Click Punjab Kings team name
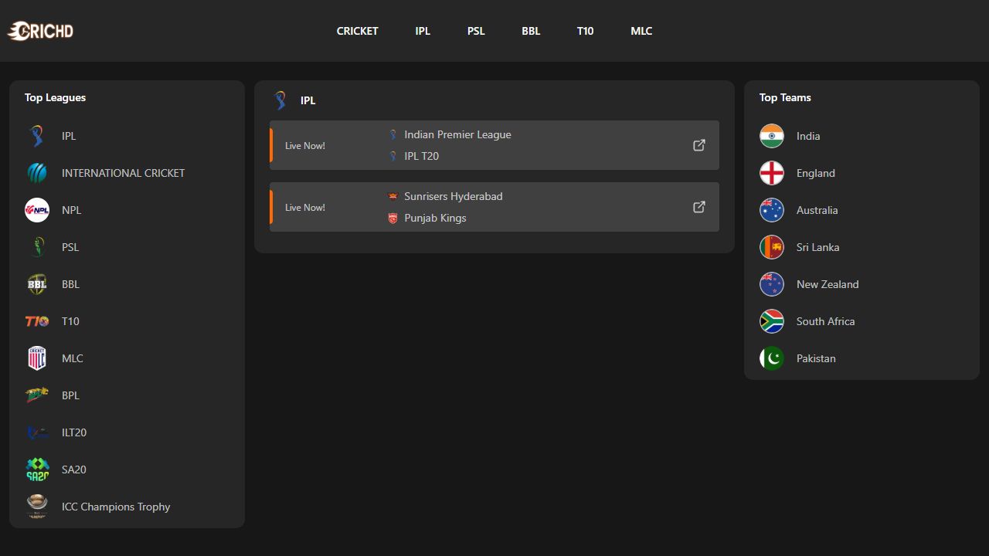Viewport: 989px width, 556px height. pos(435,218)
